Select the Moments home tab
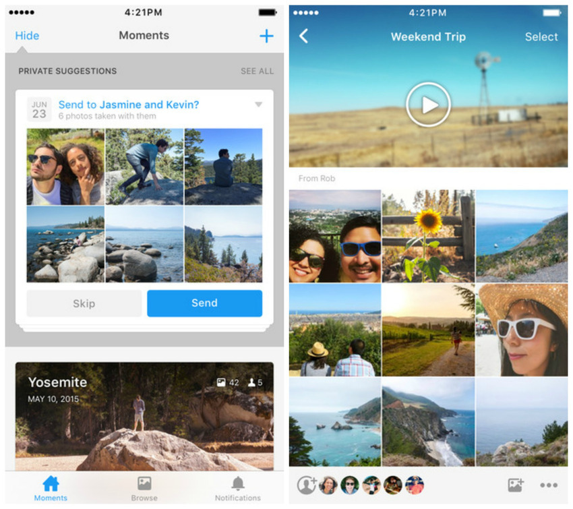The image size is (573, 509). click(51, 488)
